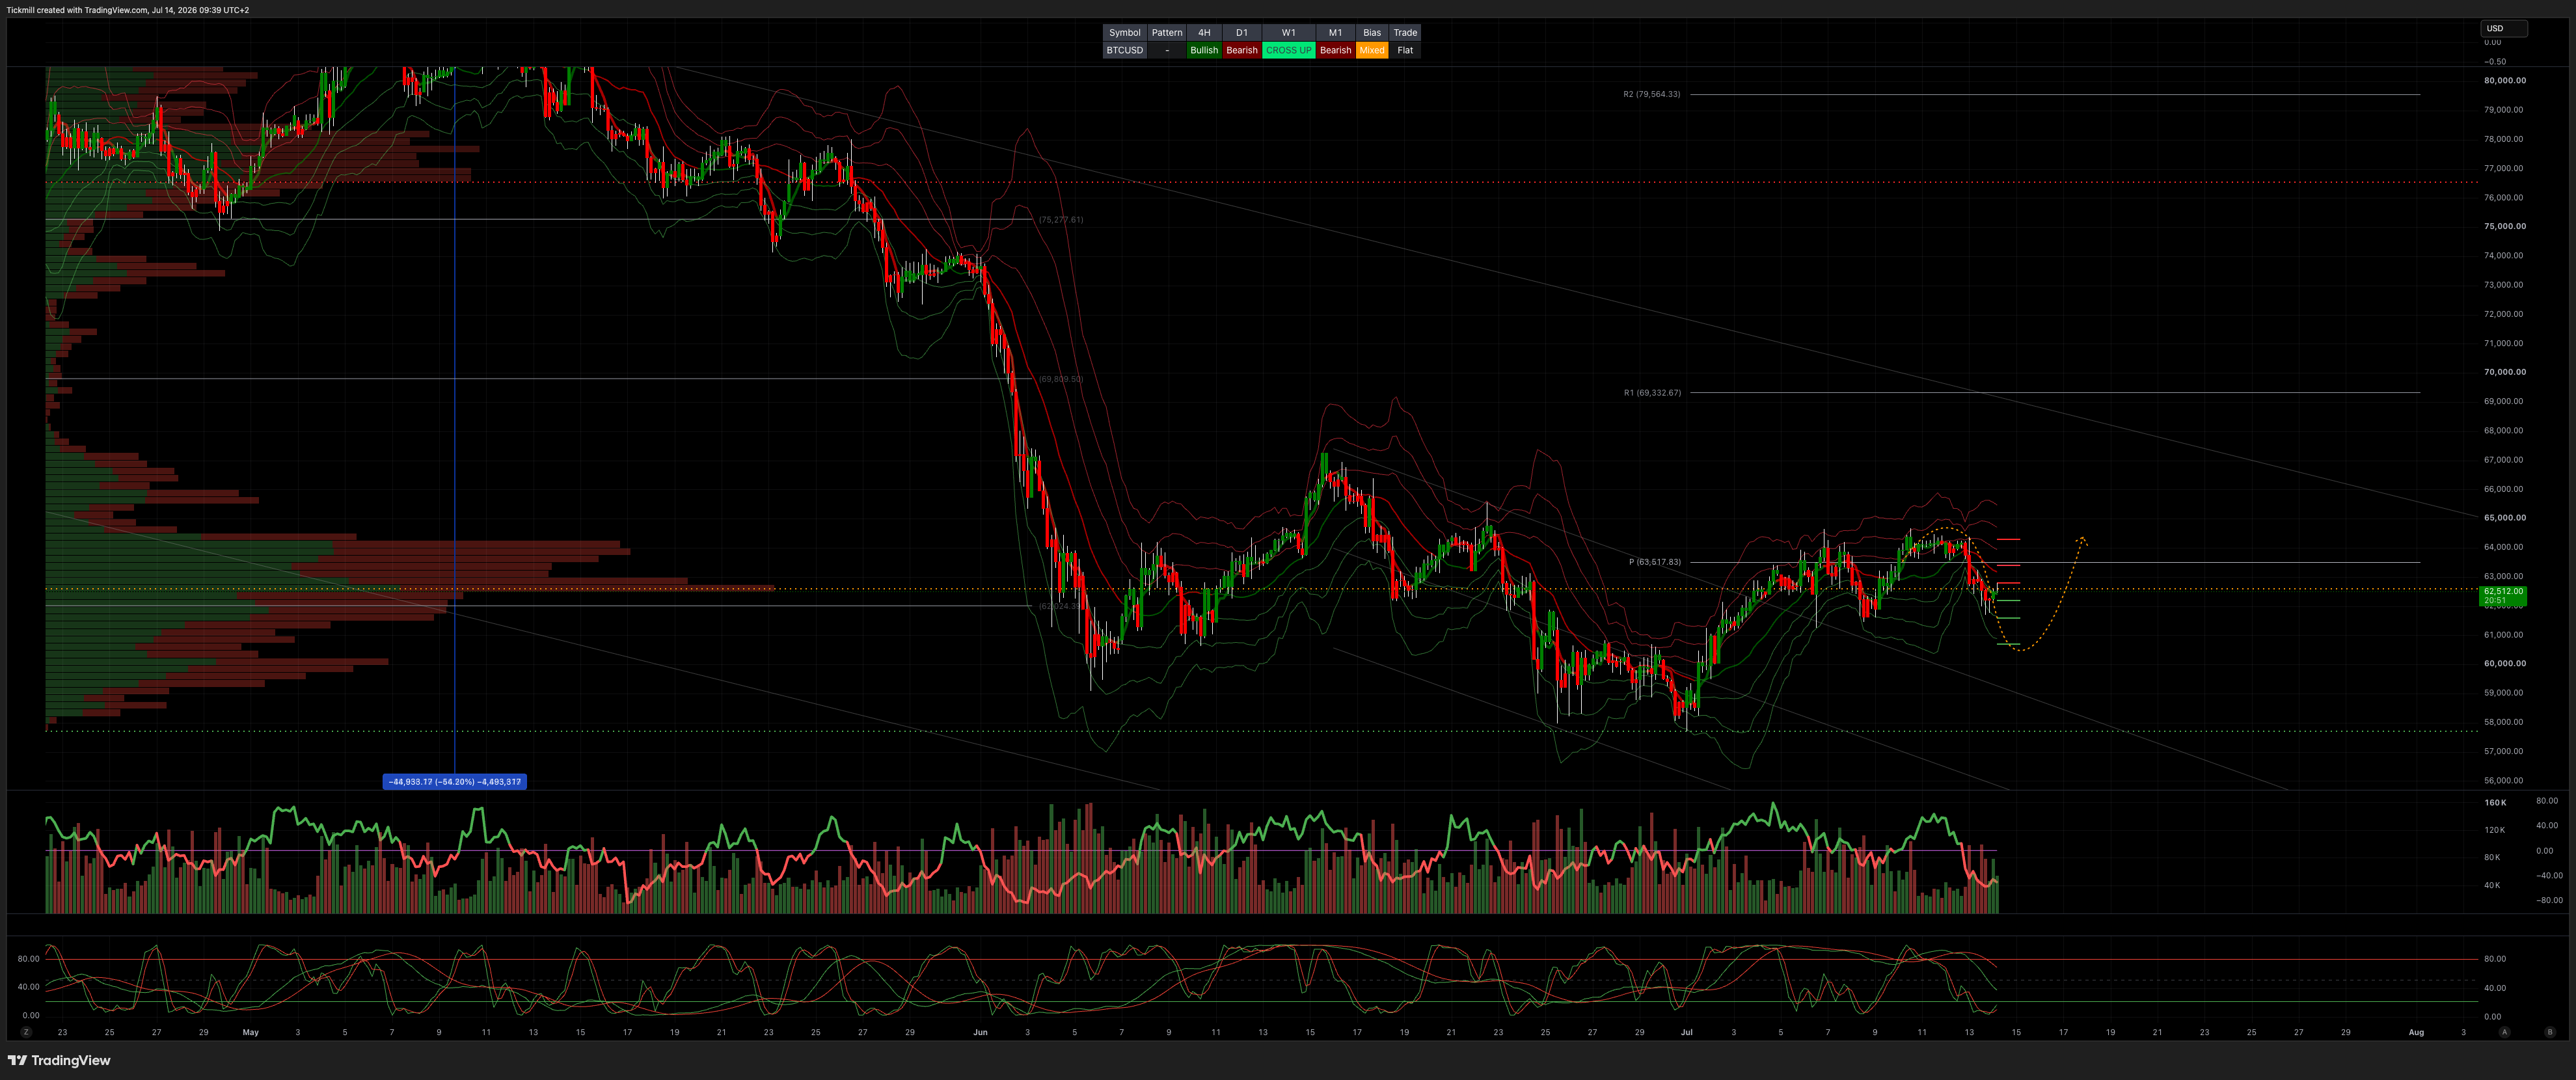Select the W1 column header
Viewport: 2576px width, 1080px height.
click(x=1288, y=33)
